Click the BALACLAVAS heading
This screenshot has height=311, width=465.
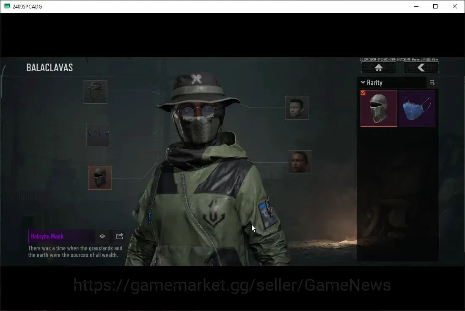[50, 68]
